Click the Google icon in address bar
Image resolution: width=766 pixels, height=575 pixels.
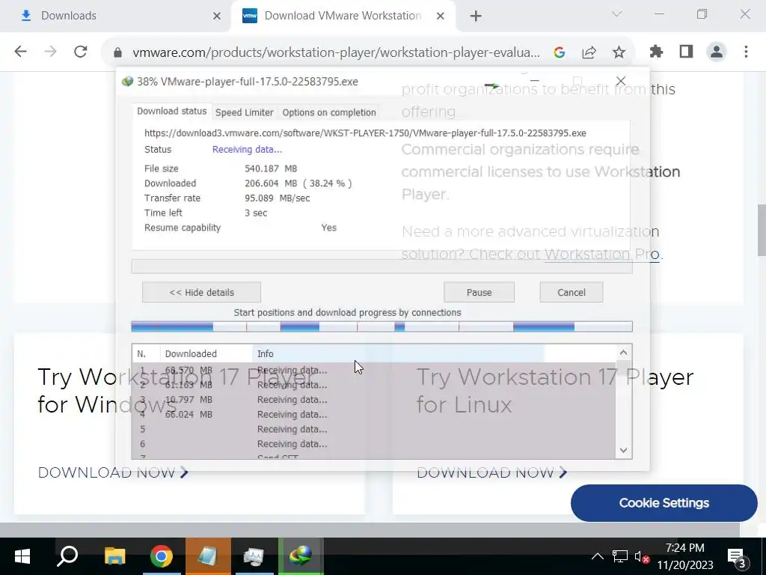click(x=560, y=52)
